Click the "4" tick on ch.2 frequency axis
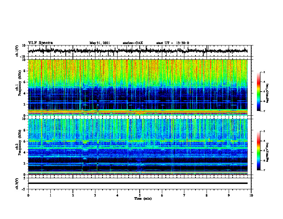 tap(25, 152)
